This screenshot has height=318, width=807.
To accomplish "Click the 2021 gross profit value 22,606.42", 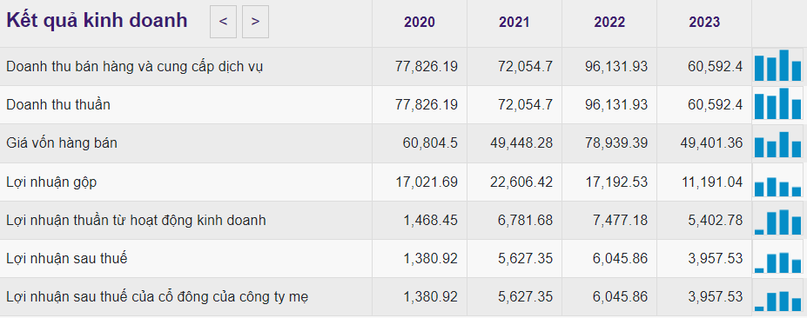I will coord(521,182).
